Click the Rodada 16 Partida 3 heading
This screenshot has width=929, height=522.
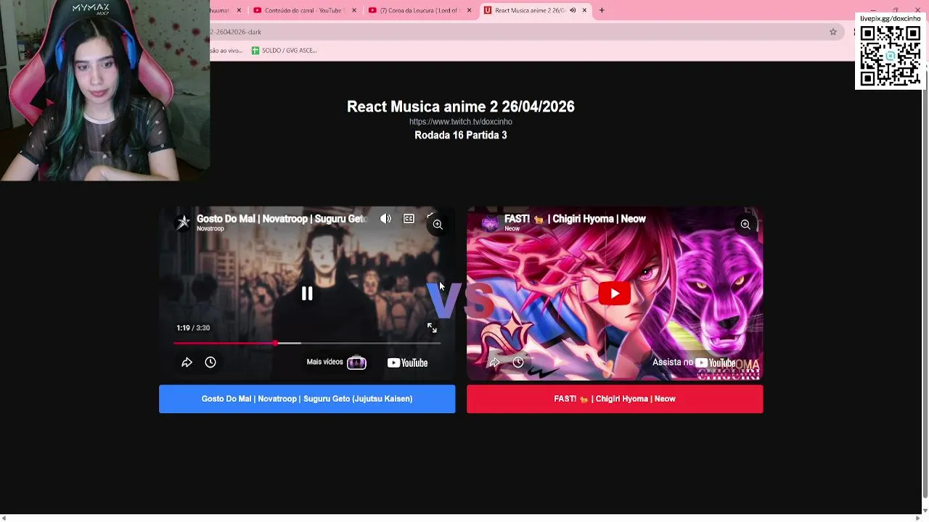[x=461, y=135]
